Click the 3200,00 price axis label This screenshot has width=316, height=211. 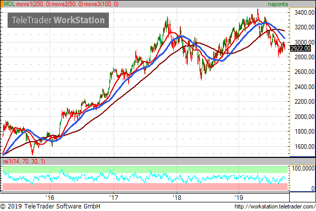coord(304,27)
